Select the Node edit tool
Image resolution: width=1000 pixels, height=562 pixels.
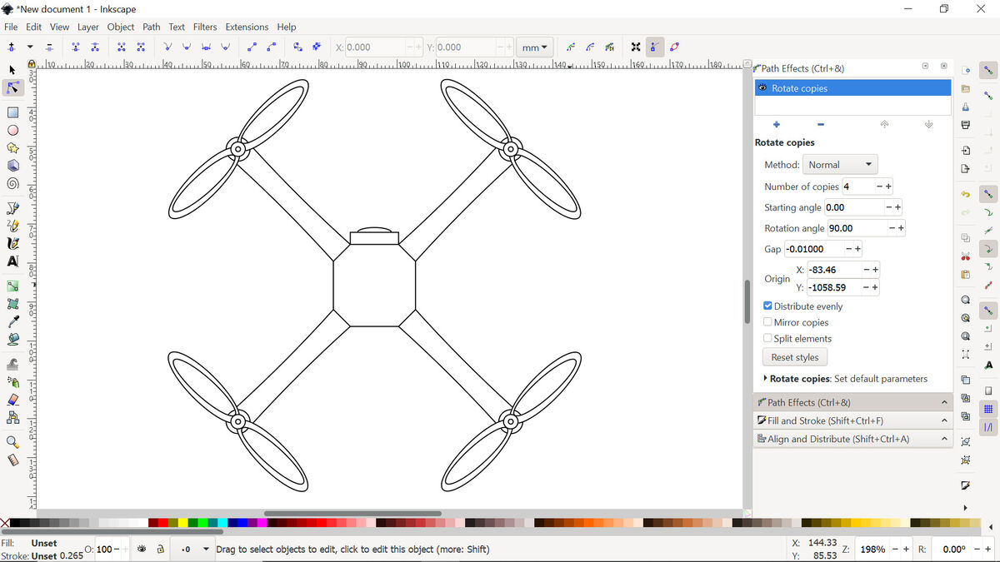click(x=12, y=88)
